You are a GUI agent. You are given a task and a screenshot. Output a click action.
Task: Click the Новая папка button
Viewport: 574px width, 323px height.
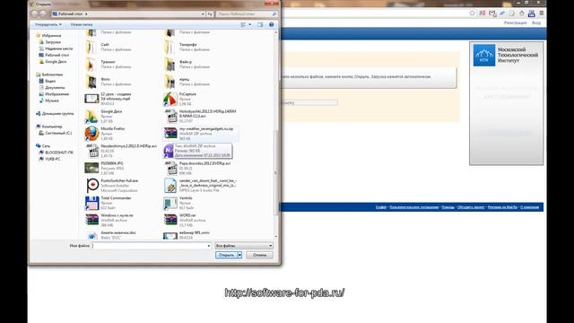tap(82, 24)
